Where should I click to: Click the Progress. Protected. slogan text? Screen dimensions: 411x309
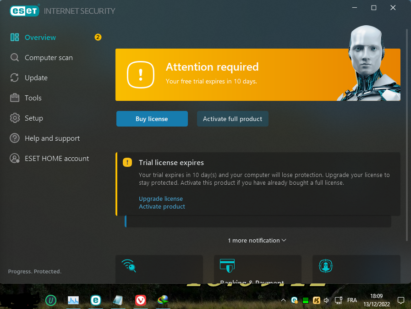35,271
